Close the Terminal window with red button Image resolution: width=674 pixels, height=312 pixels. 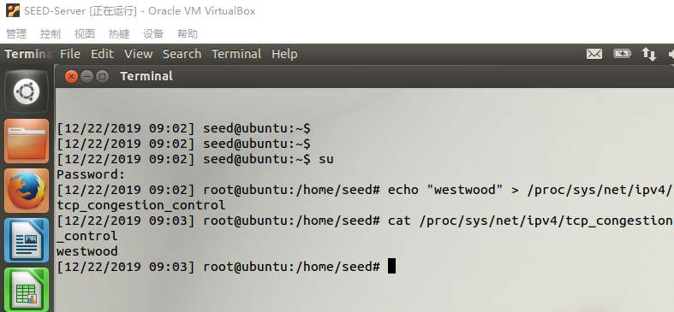pos(71,77)
